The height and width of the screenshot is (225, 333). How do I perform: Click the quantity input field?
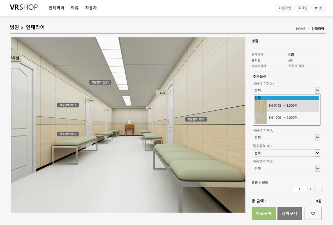tap(299, 189)
